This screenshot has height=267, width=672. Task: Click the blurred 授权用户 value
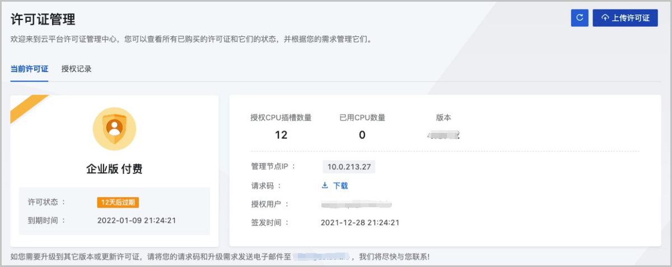[x=356, y=204]
